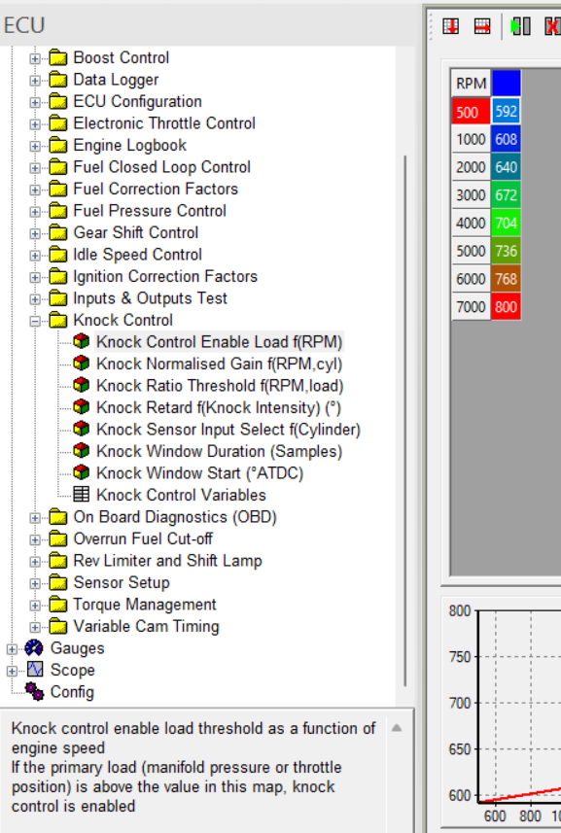Click the green play/pause toolbar icon

tap(520, 26)
